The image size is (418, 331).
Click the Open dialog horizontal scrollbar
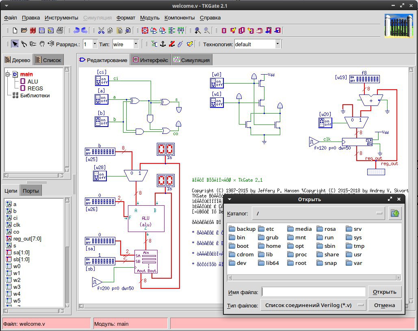coord(314,278)
